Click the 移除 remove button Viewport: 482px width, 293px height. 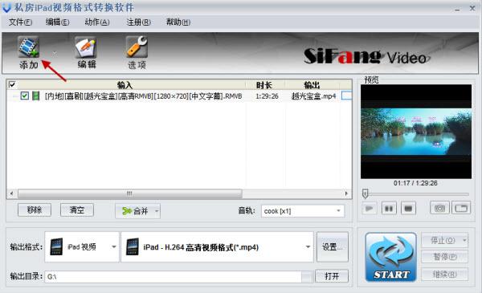point(34,210)
